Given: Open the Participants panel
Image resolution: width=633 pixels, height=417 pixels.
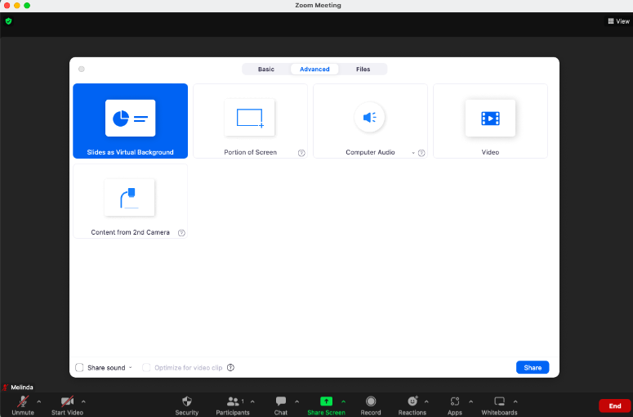Looking at the screenshot, I should pos(233,406).
